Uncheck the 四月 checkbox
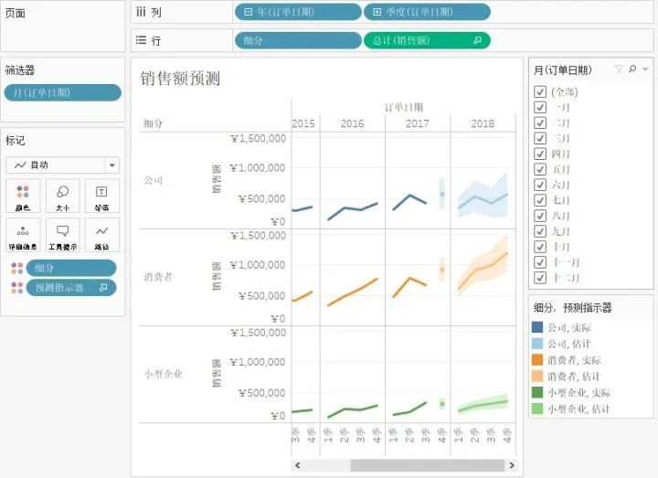 (x=540, y=154)
